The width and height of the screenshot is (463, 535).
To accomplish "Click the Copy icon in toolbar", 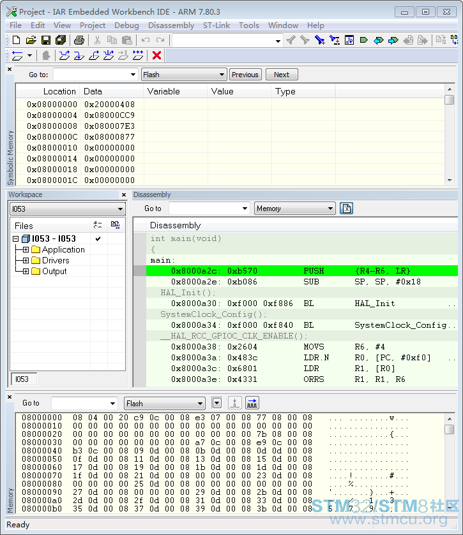I will click(x=112, y=40).
